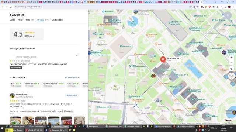Viewport: 236px width, 132px height.
Task: Open a new browser tab
Action: pos(206,2)
